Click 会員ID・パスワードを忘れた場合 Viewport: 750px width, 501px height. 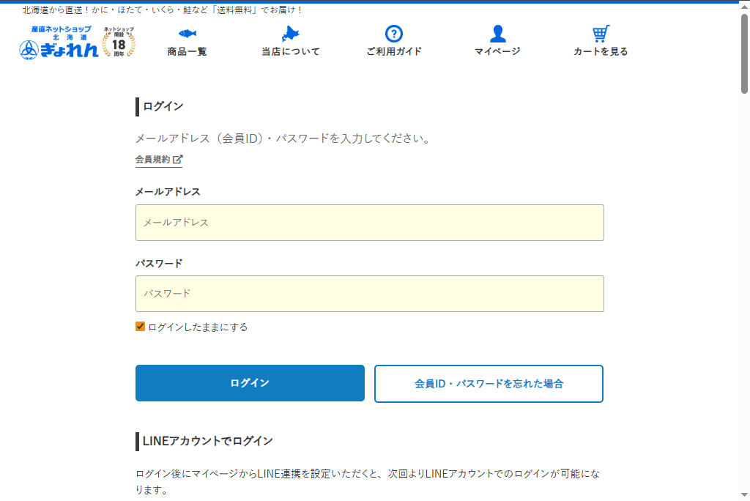(489, 383)
